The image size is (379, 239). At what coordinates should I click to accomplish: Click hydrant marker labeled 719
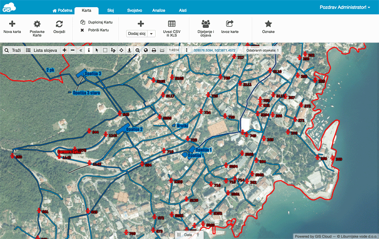[x=164, y=150]
